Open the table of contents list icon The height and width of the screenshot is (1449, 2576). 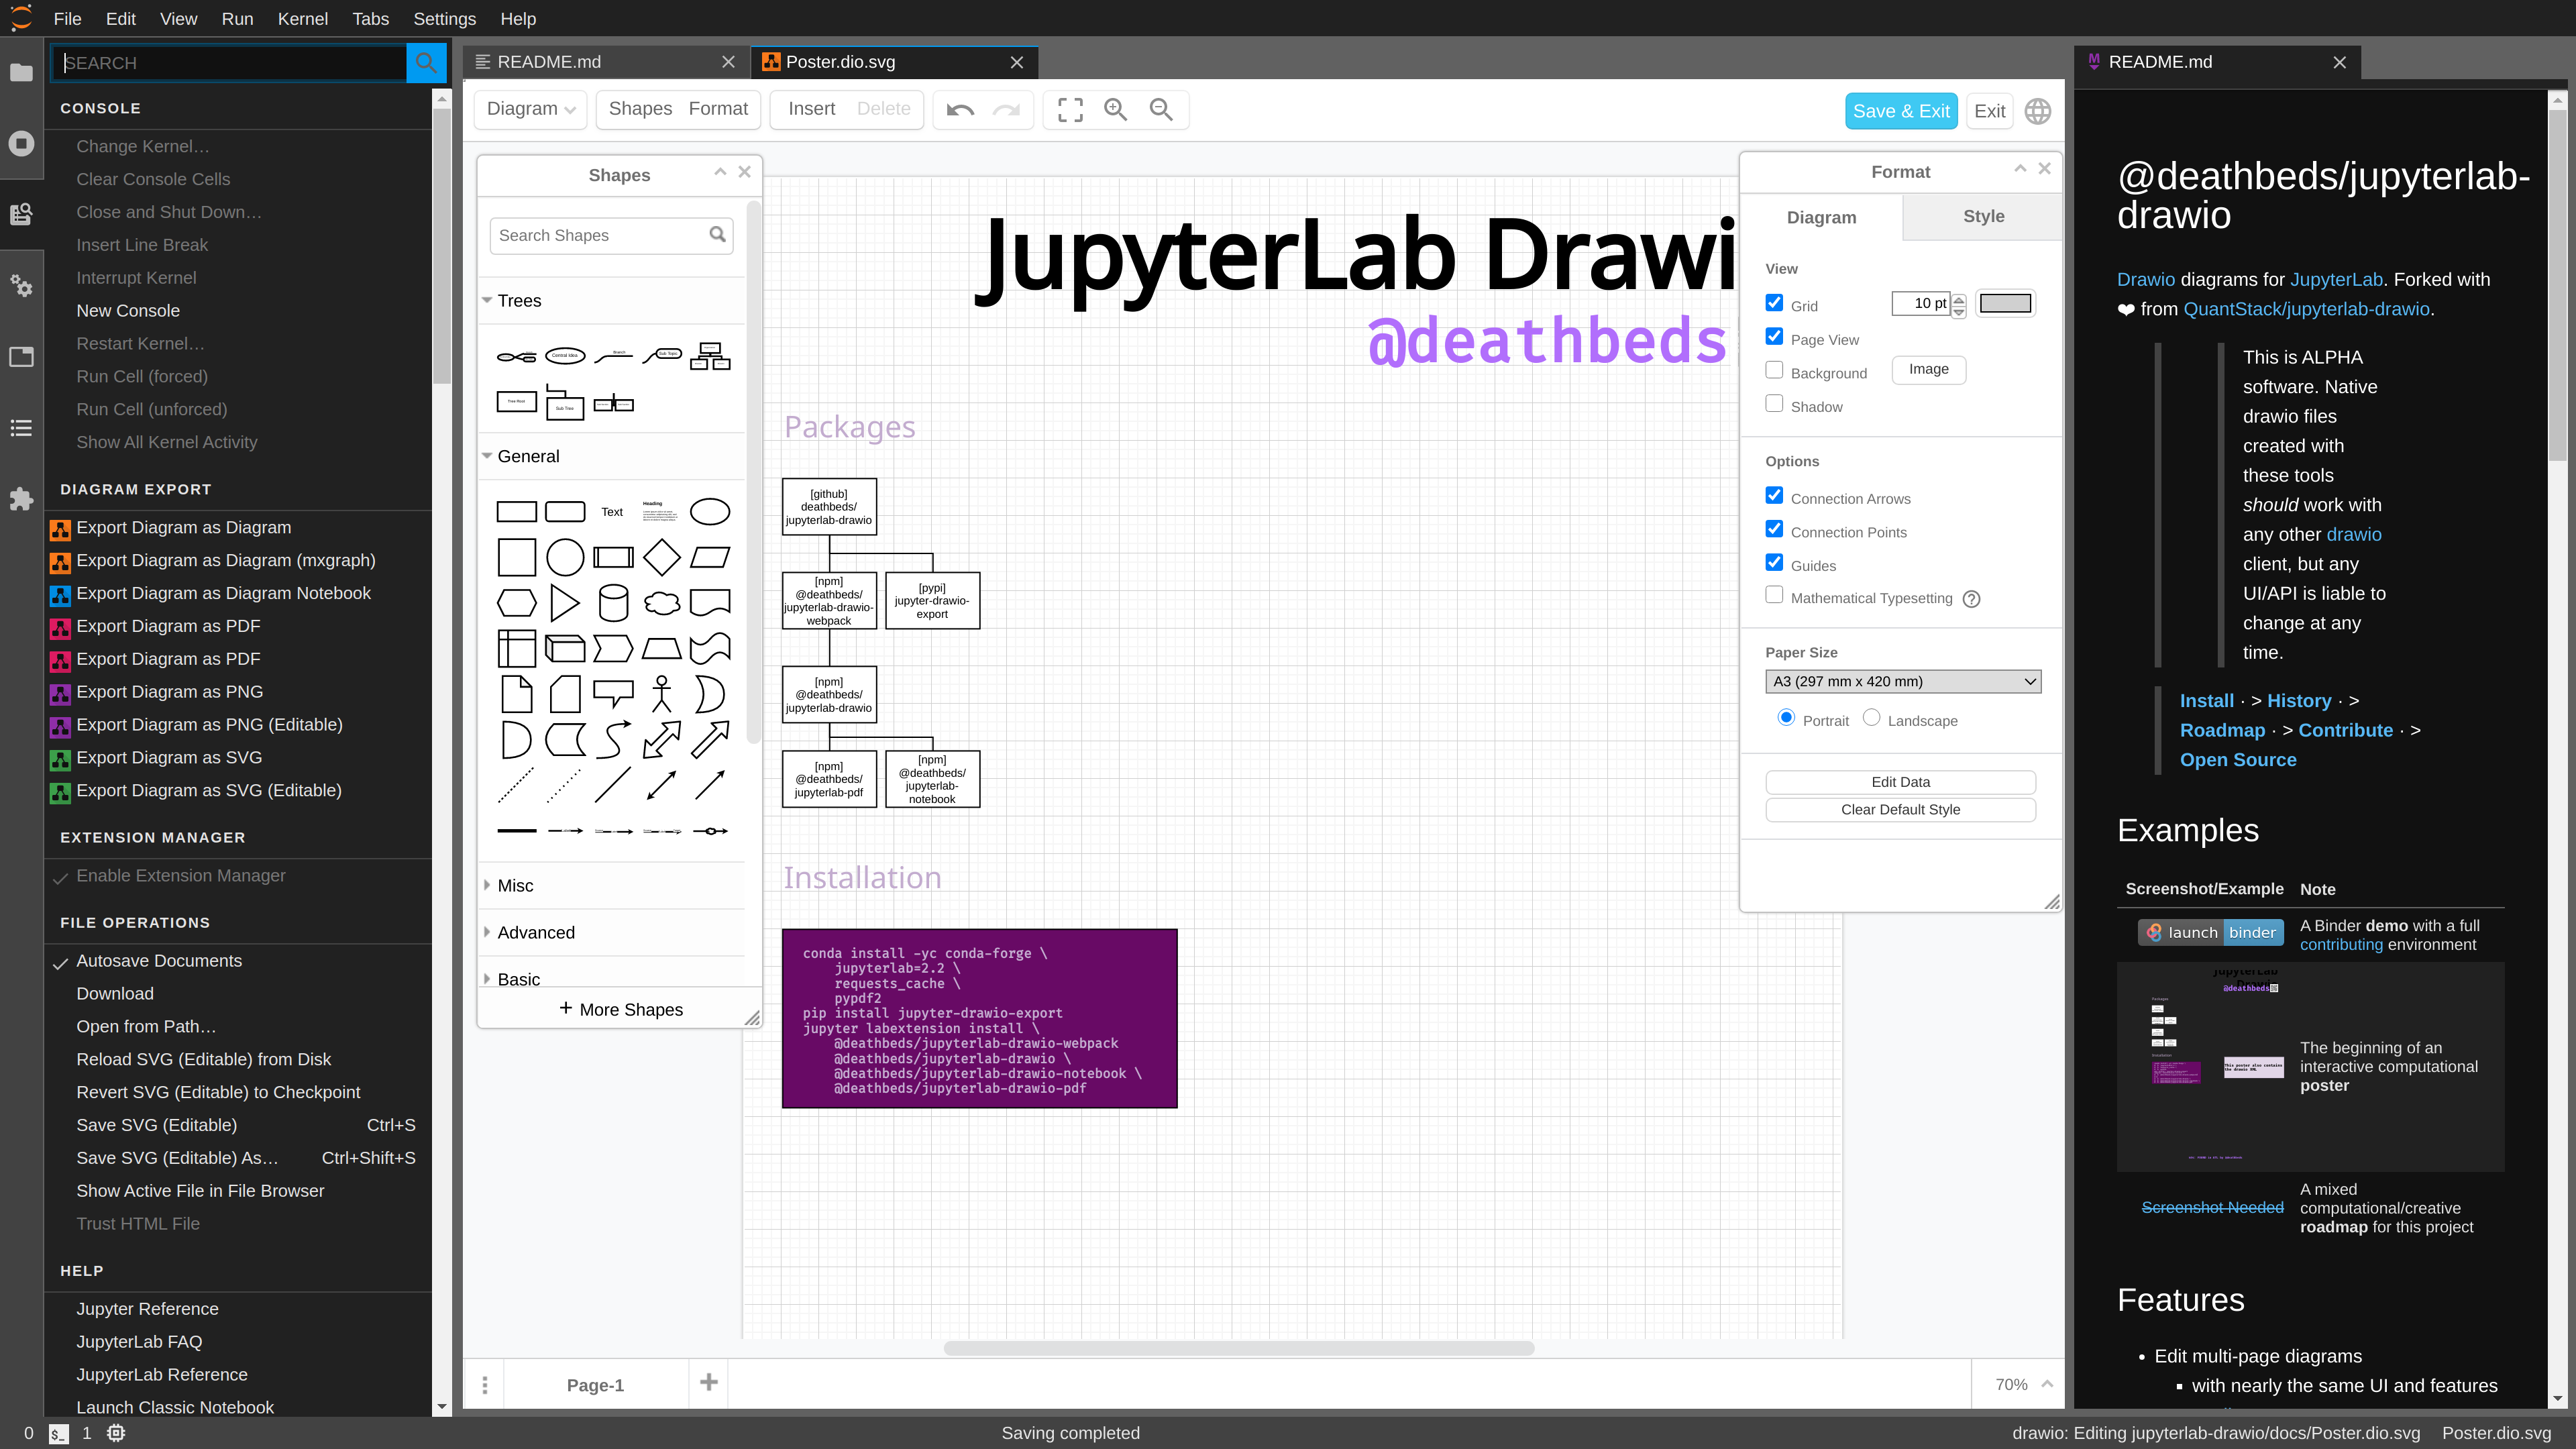tap(21, 428)
